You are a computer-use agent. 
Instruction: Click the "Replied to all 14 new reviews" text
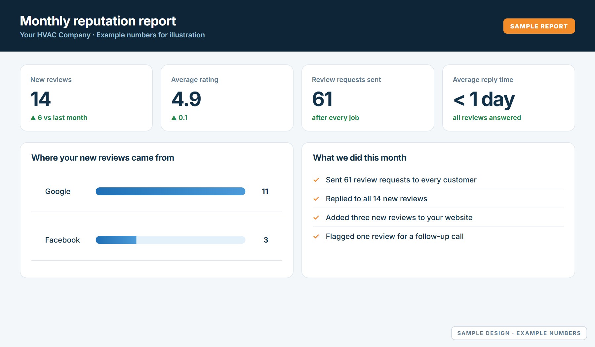(377, 199)
